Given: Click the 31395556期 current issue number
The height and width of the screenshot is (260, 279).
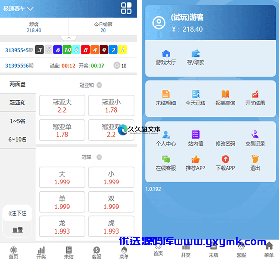Looking at the screenshot, I should [x=20, y=66].
